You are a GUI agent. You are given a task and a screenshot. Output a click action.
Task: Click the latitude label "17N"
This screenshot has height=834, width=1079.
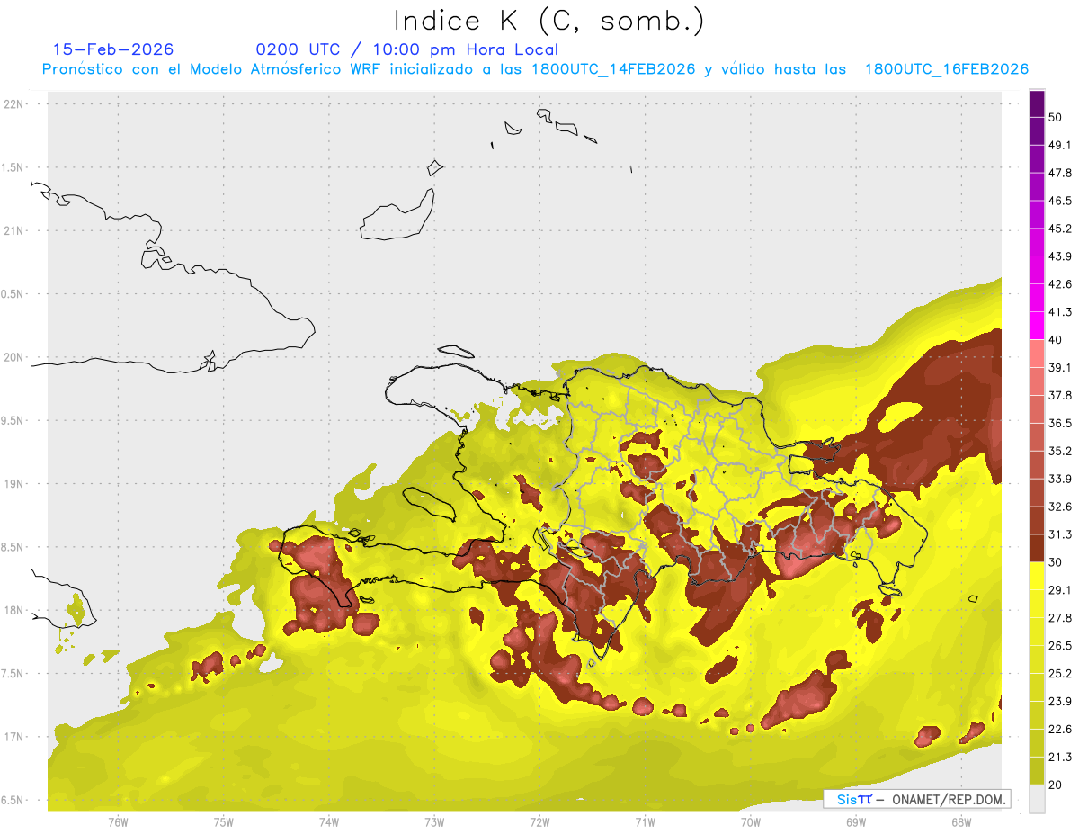tap(14, 738)
